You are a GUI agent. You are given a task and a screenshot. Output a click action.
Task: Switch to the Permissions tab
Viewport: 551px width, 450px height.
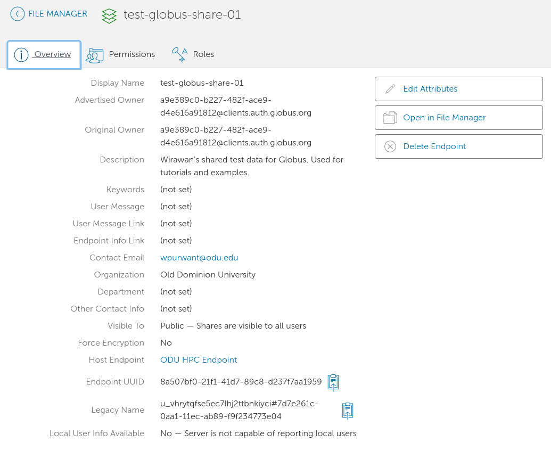tap(131, 54)
